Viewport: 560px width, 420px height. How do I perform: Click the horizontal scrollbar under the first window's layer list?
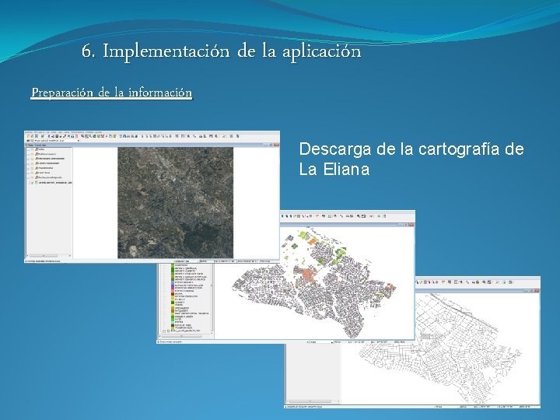[x=49, y=256]
